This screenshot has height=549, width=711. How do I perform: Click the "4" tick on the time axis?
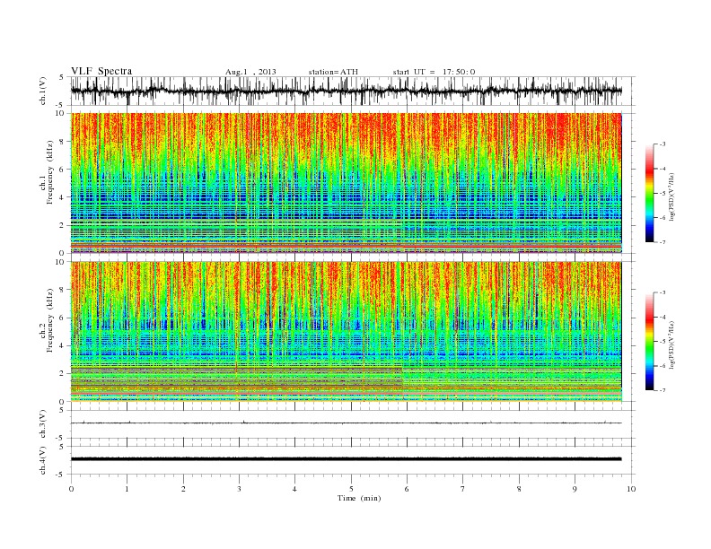295,489
